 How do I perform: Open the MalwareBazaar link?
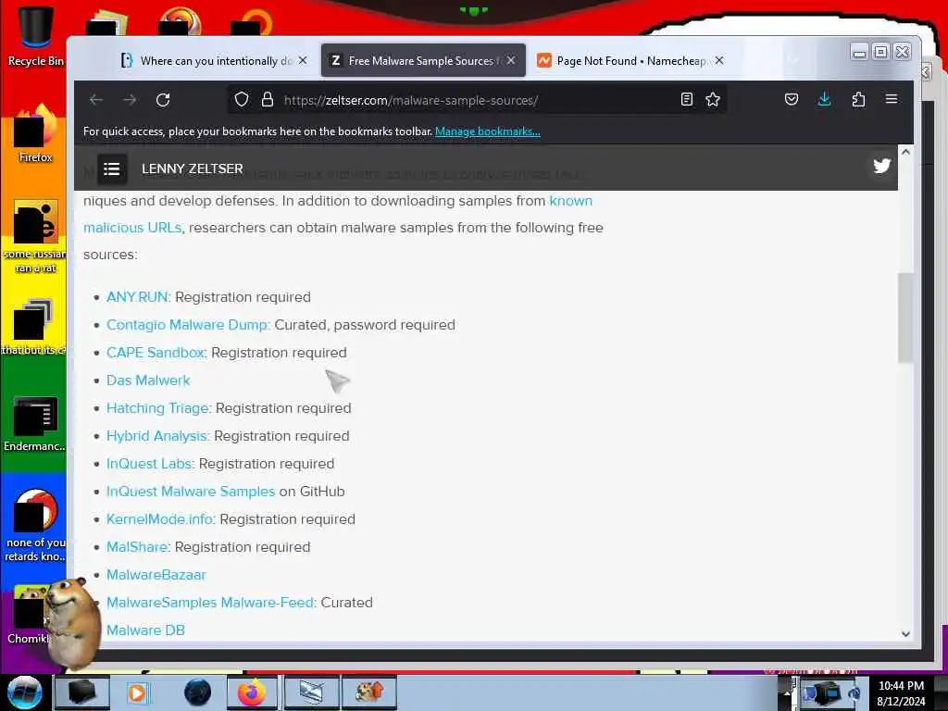coord(156,575)
